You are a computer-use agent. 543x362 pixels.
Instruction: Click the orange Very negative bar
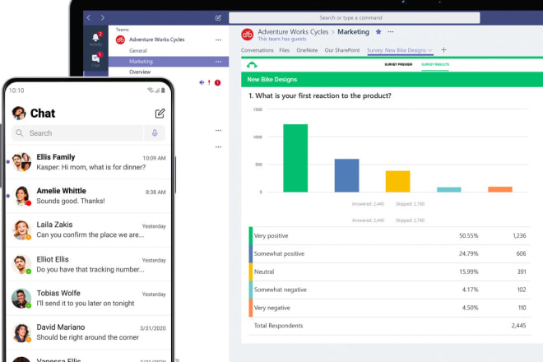coord(500,189)
